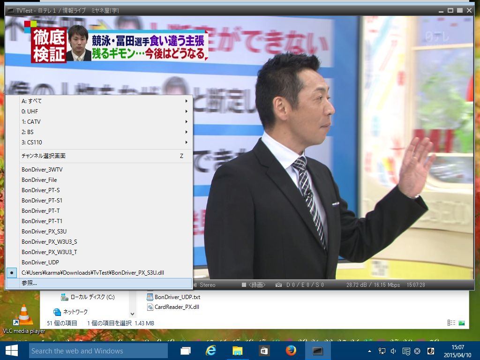Viewport: 480px width, 360px height.
Task: Click the '51 個の項目' status text in Explorer
Action: click(62, 323)
